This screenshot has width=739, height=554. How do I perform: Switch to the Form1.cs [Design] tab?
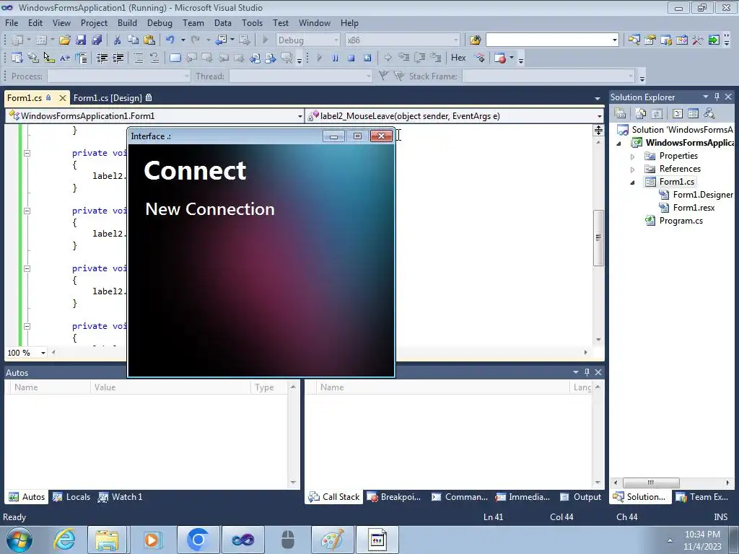click(x=113, y=98)
